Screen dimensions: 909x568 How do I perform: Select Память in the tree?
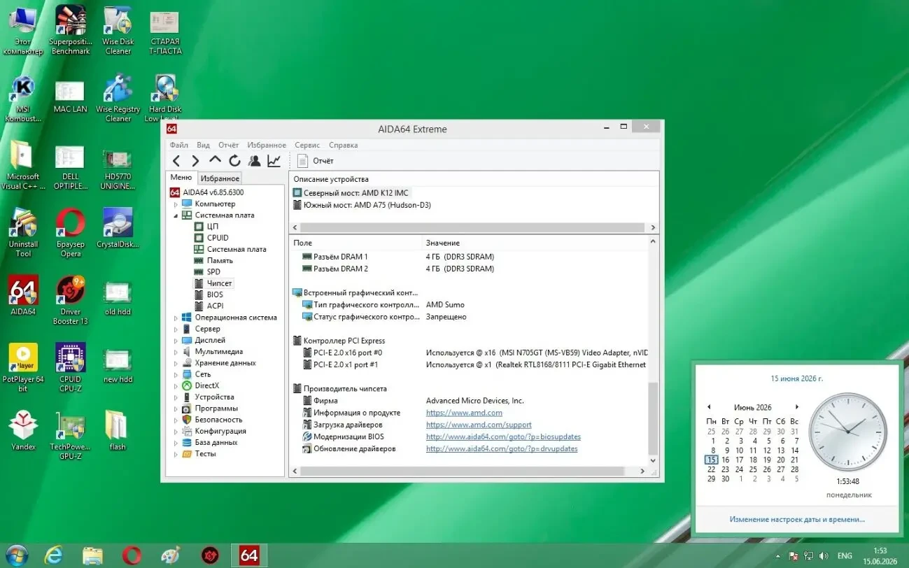tap(220, 260)
